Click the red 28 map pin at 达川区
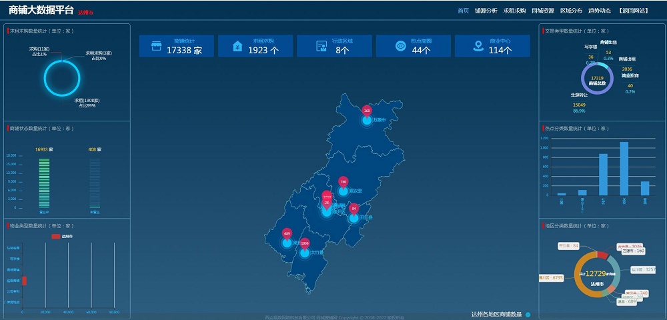Viewport: 667px width, 320px height. coord(327,203)
